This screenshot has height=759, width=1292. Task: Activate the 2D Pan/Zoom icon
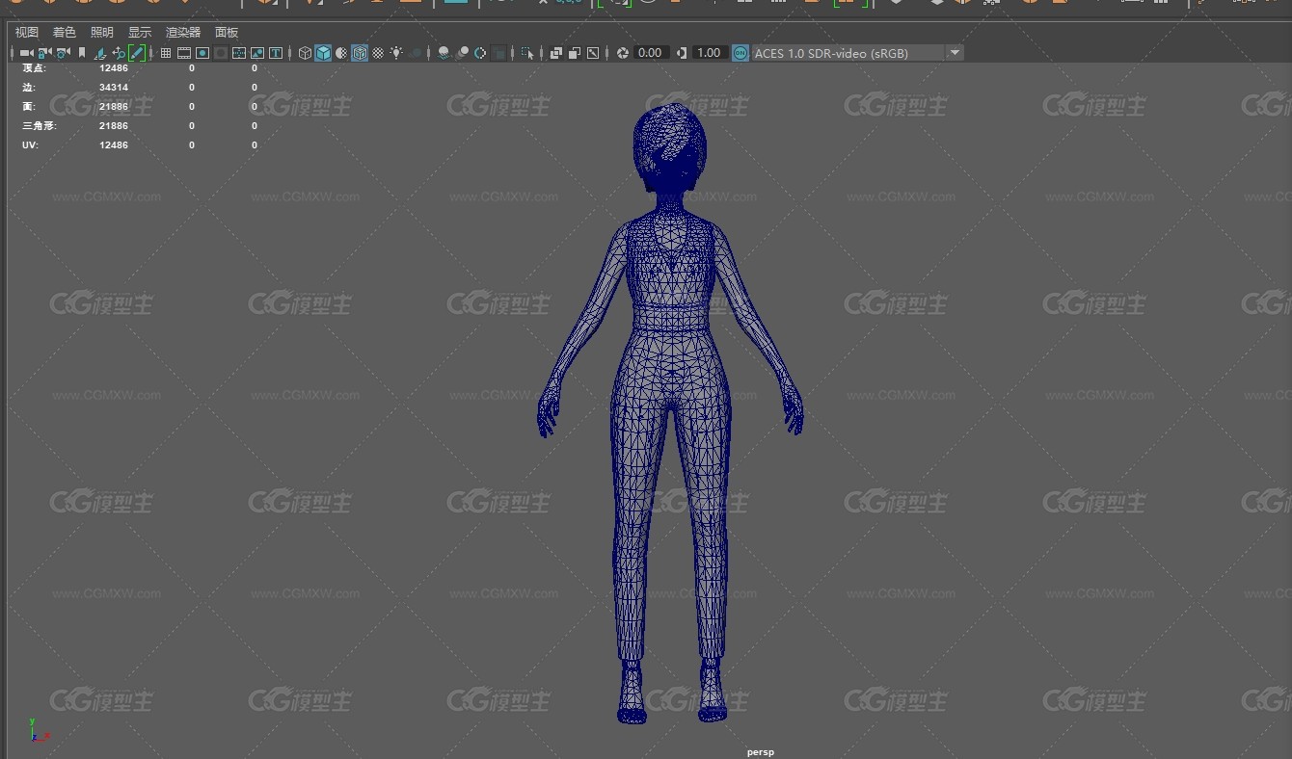119,53
